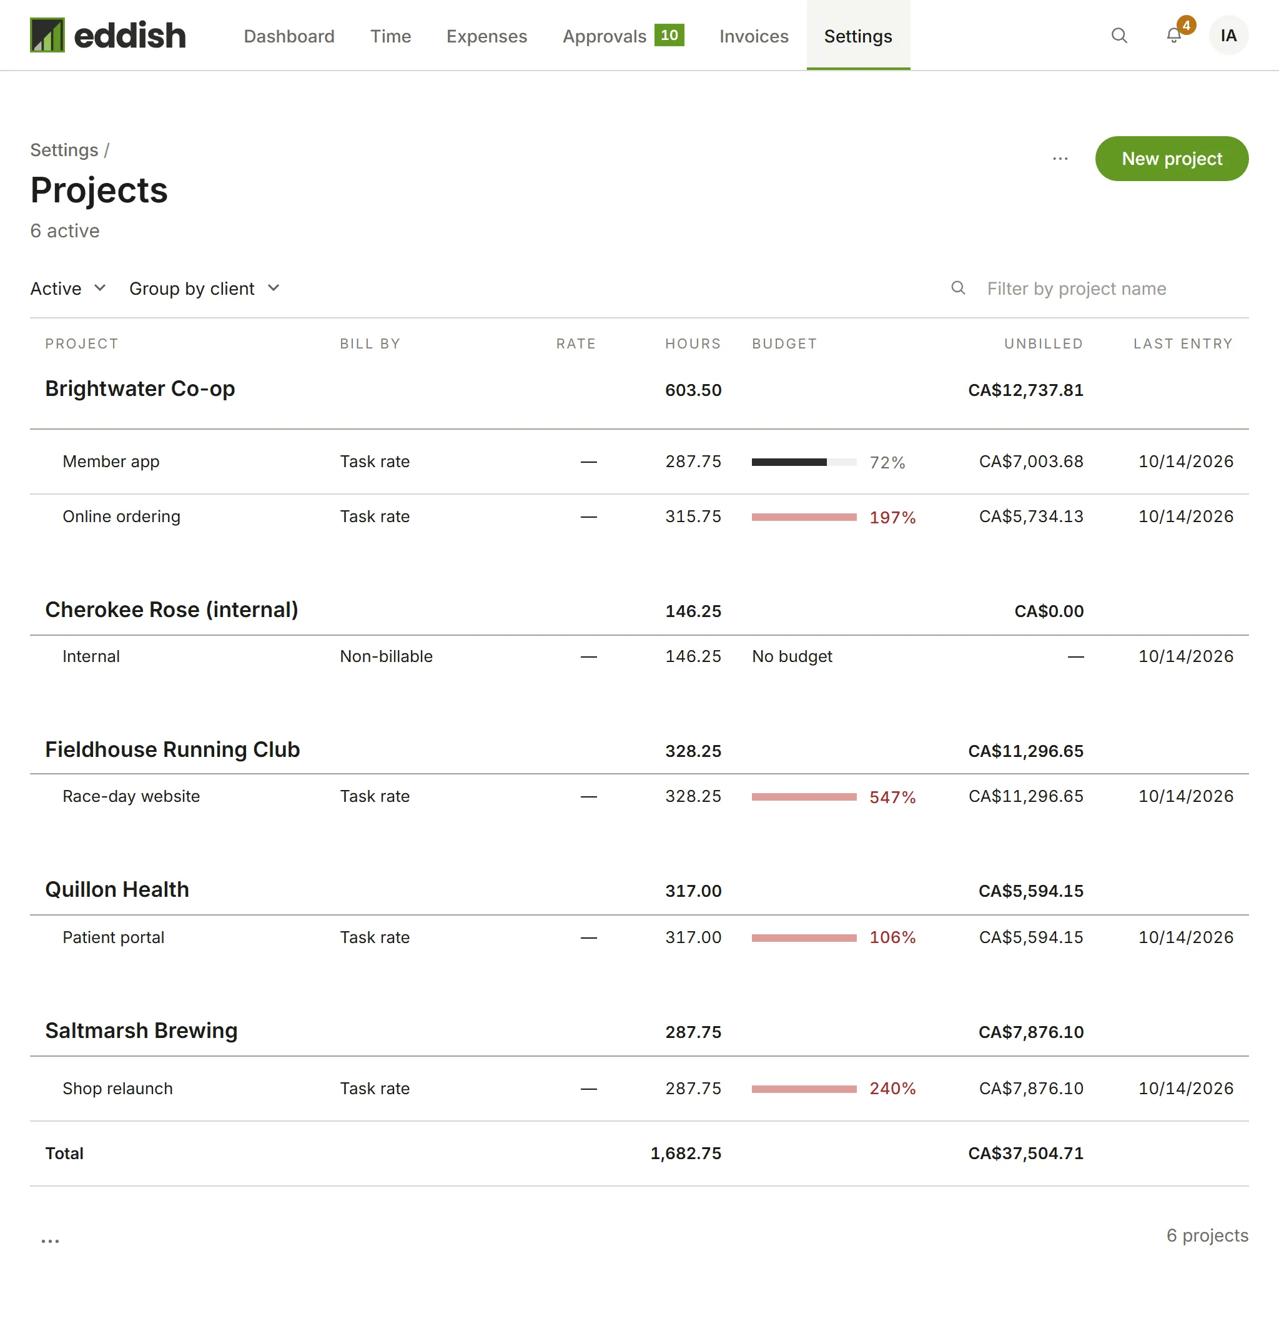Open notifications bell with 4 badge

coord(1174,35)
